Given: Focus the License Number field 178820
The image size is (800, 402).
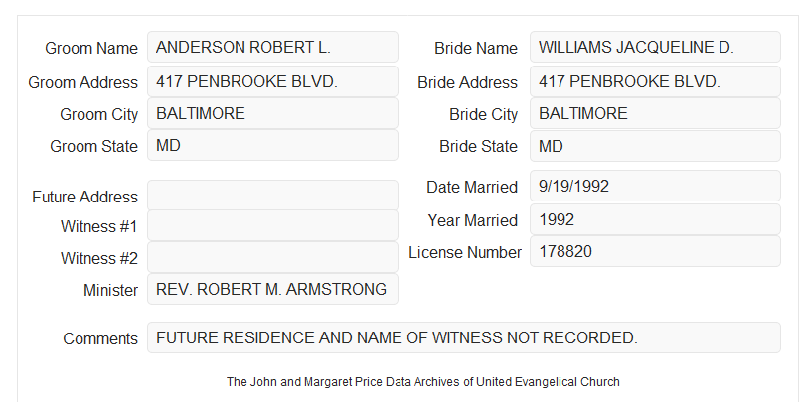Looking at the screenshot, I should (x=655, y=251).
